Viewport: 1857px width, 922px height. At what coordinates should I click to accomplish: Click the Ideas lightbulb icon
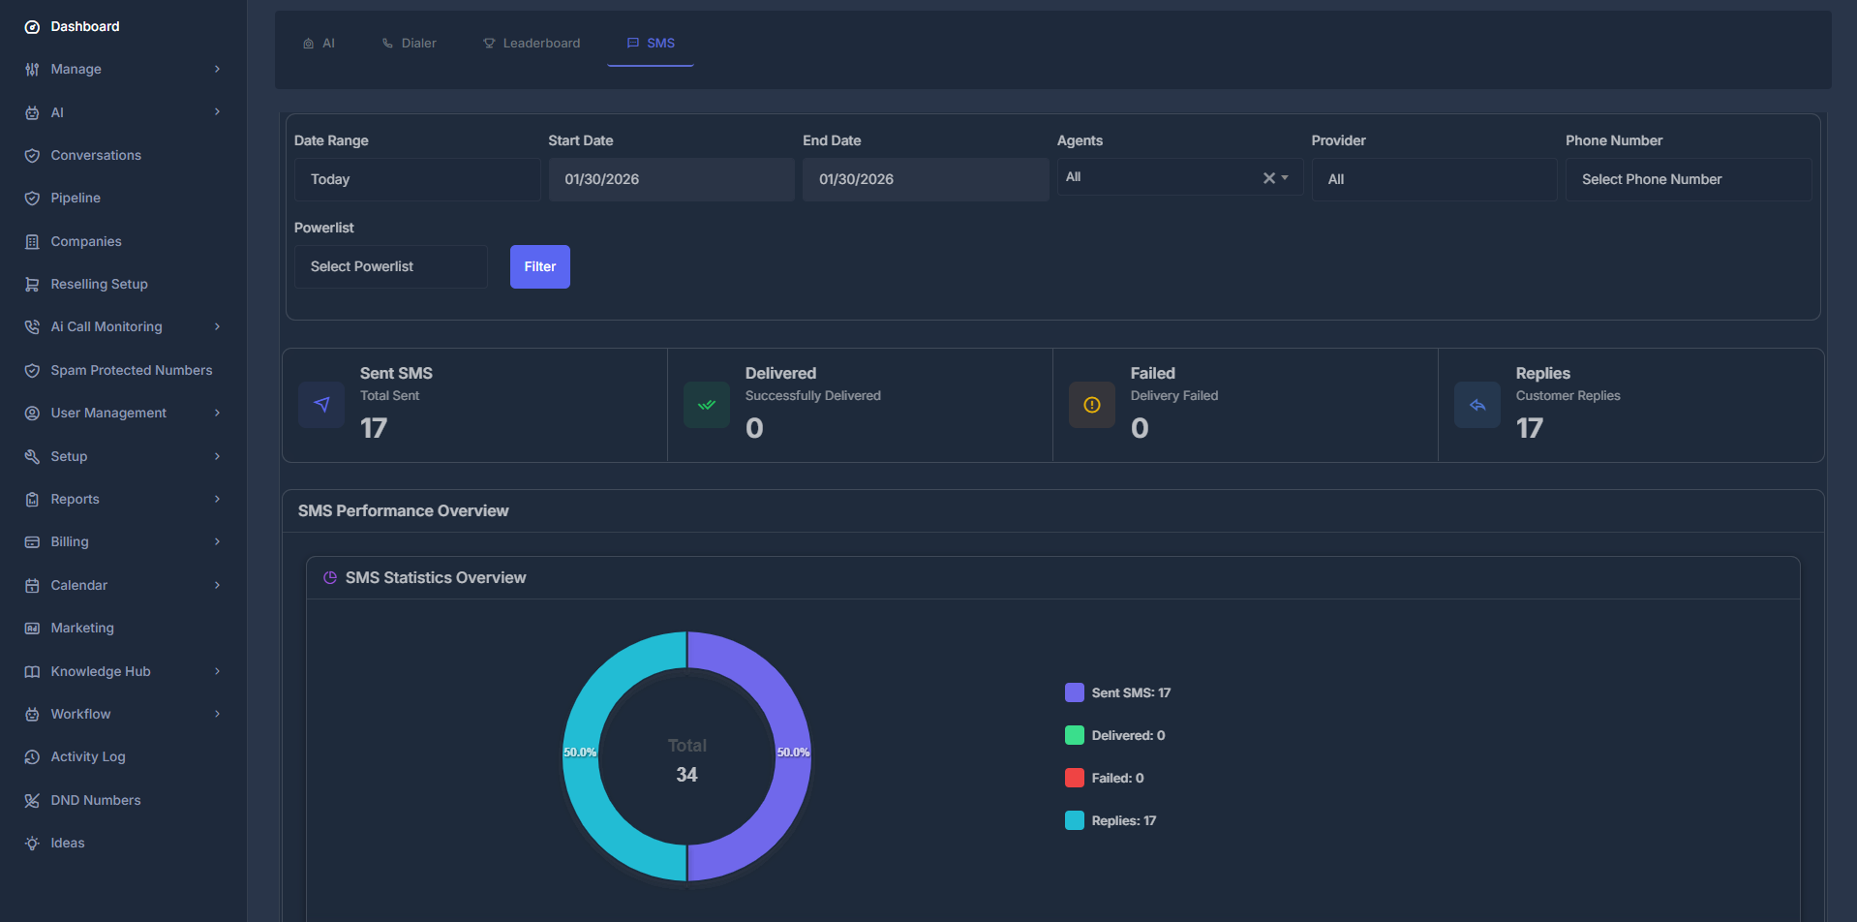32,844
